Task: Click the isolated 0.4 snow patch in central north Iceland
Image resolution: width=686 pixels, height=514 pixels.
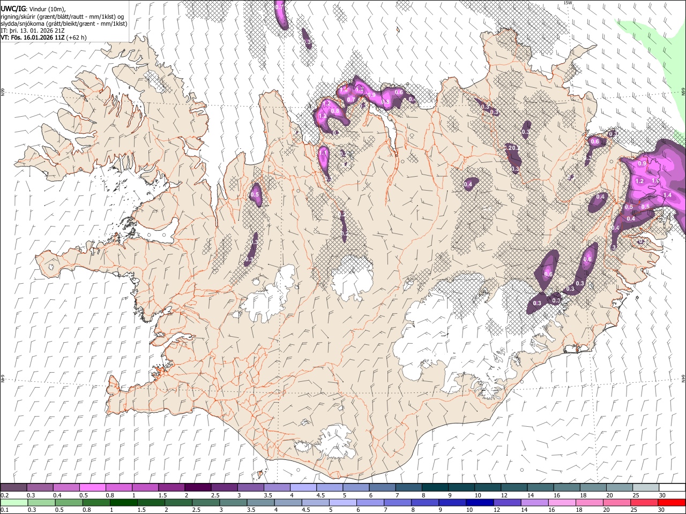Action: tap(470, 184)
